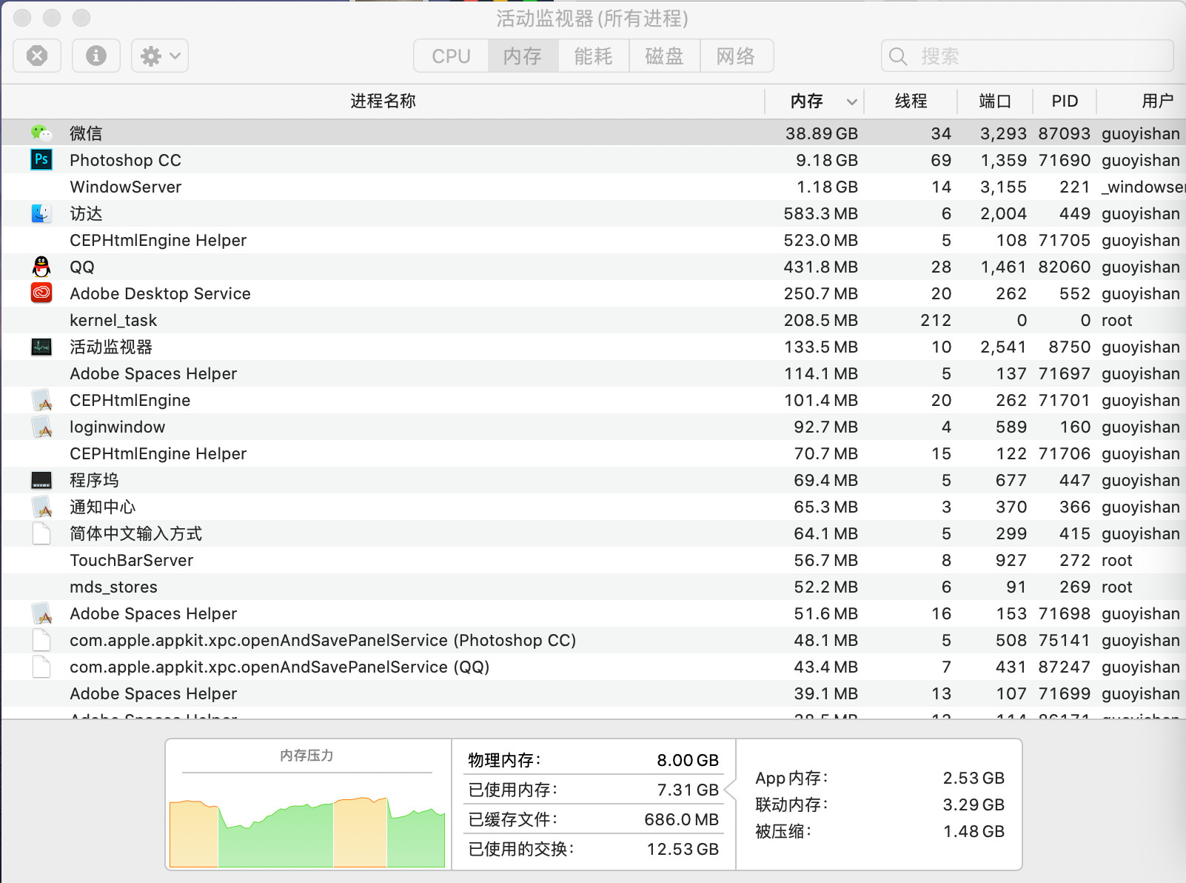The height and width of the screenshot is (883, 1186).
Task: Click the App 内存 2.53 GB value
Action: click(x=974, y=778)
